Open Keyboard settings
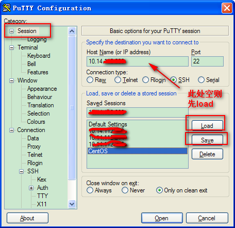Screen dimensions: 235x228 click(x=39, y=56)
